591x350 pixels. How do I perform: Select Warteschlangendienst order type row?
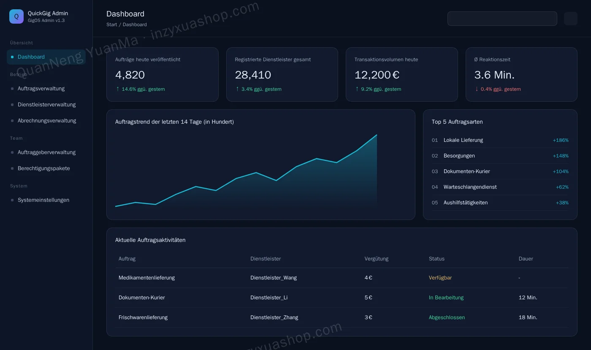point(500,187)
